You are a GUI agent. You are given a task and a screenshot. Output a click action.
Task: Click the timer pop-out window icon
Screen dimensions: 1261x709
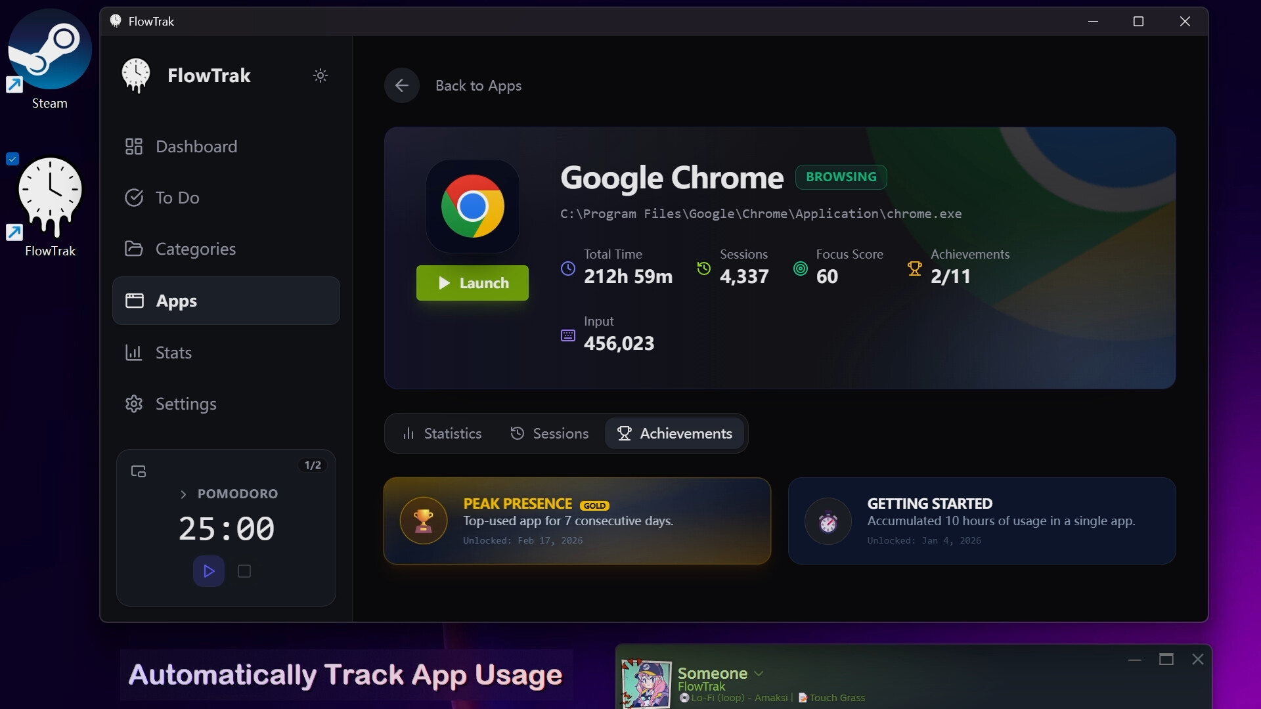(x=139, y=471)
